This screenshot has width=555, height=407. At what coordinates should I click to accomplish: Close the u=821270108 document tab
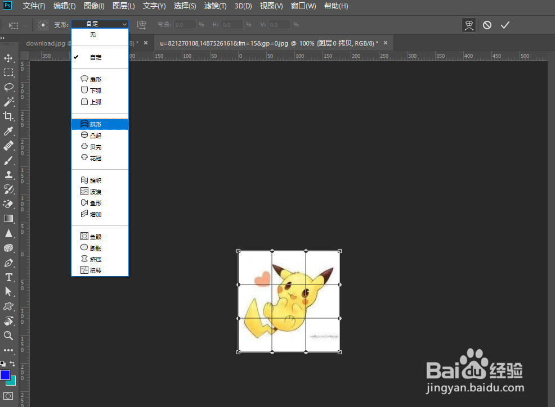386,43
